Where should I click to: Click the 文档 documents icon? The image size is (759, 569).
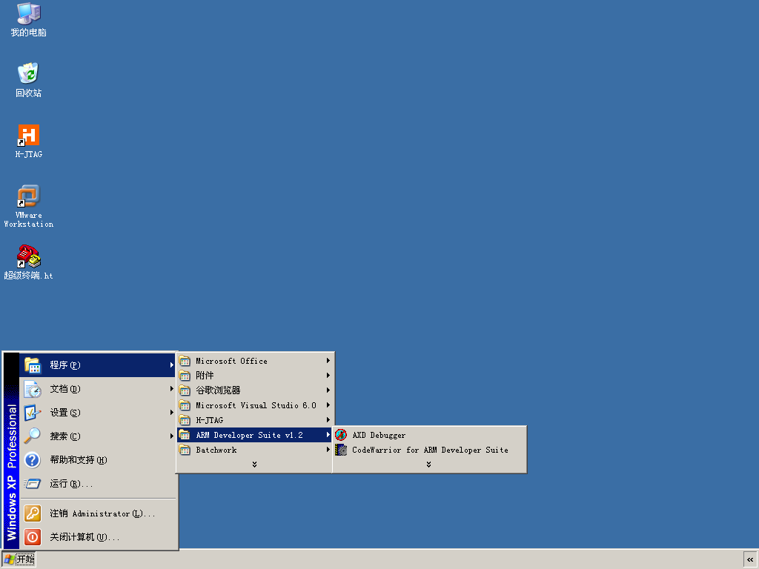click(x=33, y=389)
